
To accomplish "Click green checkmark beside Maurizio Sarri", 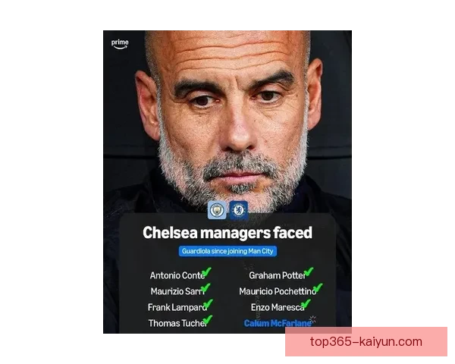I will (206, 288).
